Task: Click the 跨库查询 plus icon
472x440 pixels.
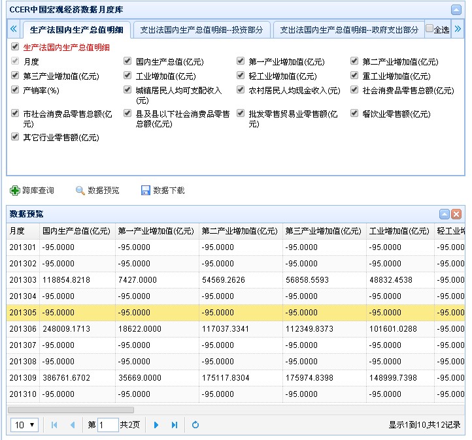Action: coord(15,191)
